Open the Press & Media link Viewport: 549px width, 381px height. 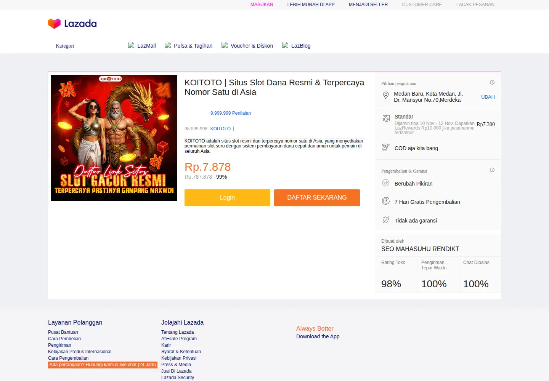point(176,365)
